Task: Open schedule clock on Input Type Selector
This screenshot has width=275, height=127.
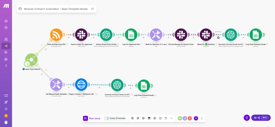Action: (27, 64)
